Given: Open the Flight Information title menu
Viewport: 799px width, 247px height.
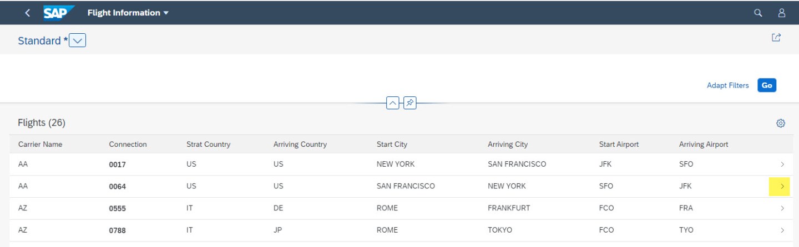Looking at the screenshot, I should pos(128,13).
